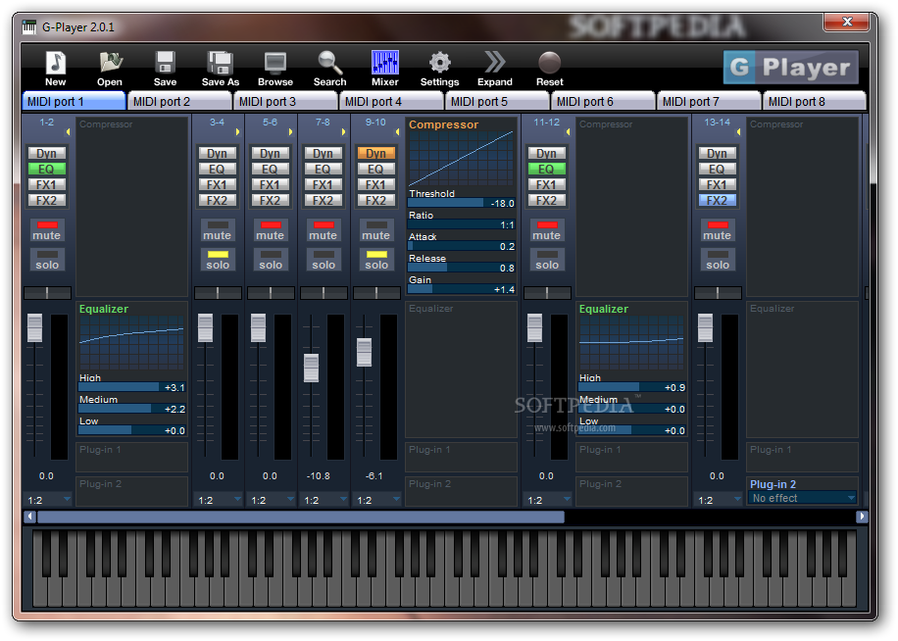Unmute channel 1-2

click(x=47, y=230)
